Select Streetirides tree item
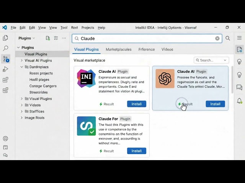The image size is (245, 183). point(38,92)
